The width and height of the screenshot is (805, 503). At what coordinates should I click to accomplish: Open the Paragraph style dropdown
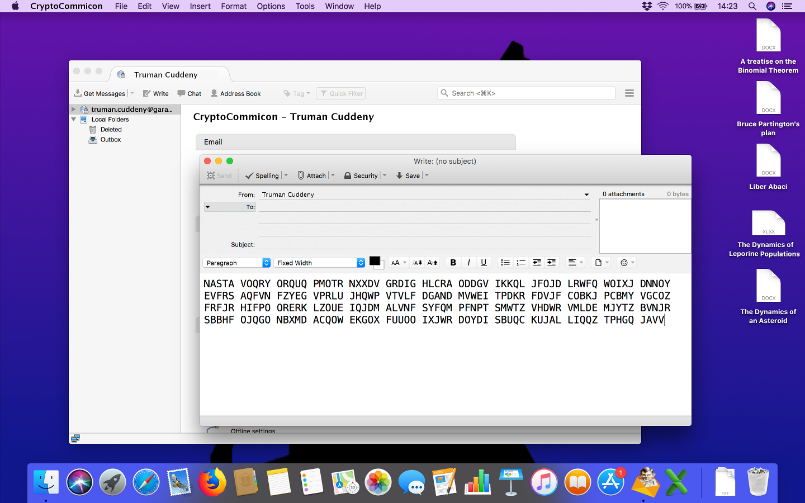(x=236, y=263)
